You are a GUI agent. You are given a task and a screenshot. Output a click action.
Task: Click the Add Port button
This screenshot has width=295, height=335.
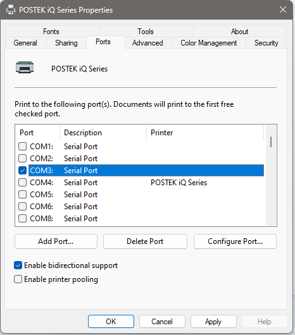click(56, 241)
